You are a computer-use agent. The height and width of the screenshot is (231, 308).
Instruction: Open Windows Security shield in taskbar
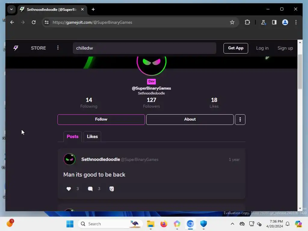[x=204, y=224]
